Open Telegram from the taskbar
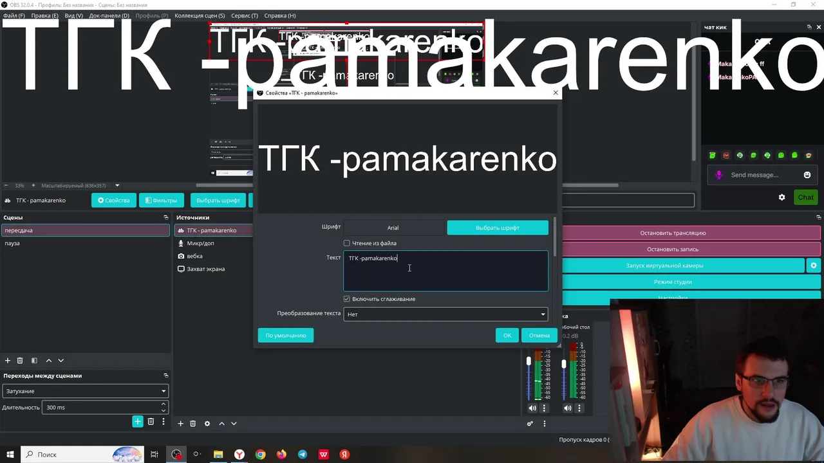Viewport: 824px width, 463px height. (x=303, y=455)
